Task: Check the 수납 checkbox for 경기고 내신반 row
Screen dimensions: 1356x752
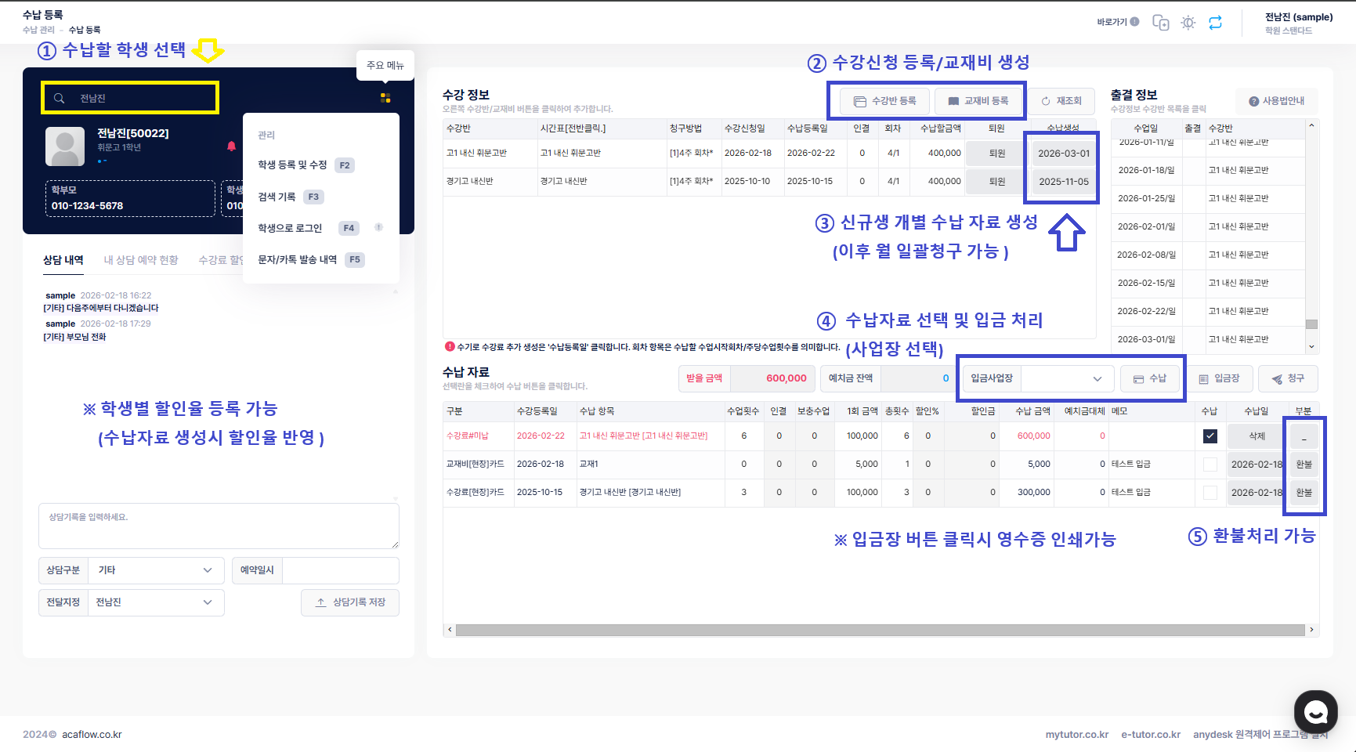Action: pos(1210,493)
